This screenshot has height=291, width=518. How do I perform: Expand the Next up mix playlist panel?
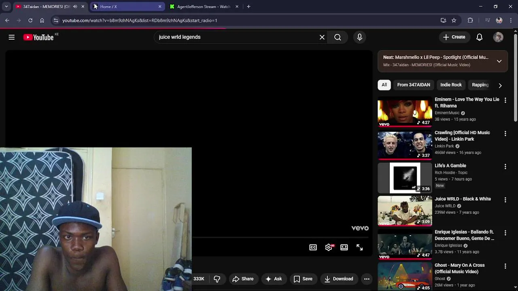(499, 61)
